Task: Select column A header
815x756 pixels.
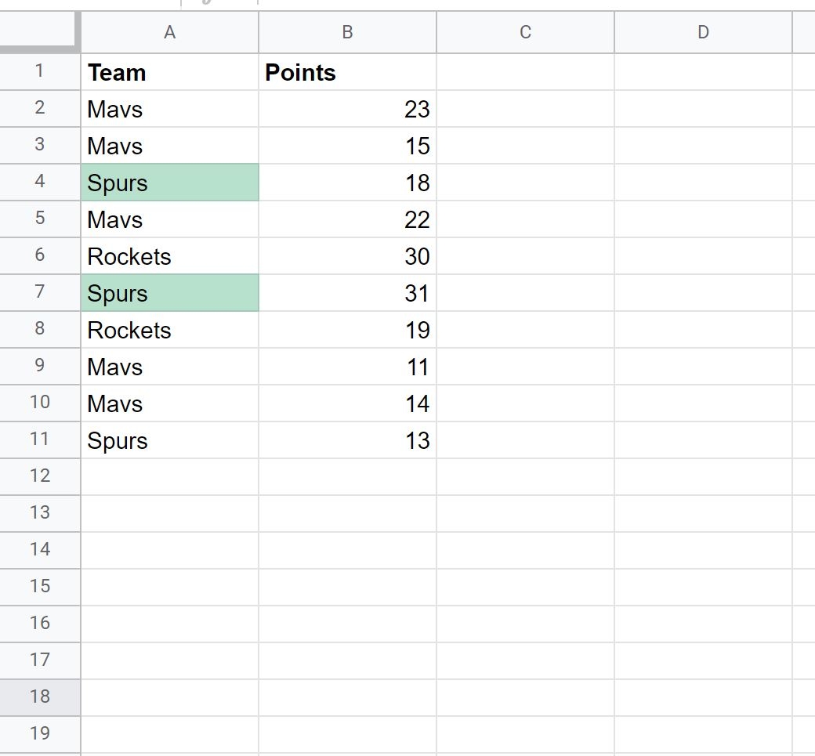Action: [169, 32]
